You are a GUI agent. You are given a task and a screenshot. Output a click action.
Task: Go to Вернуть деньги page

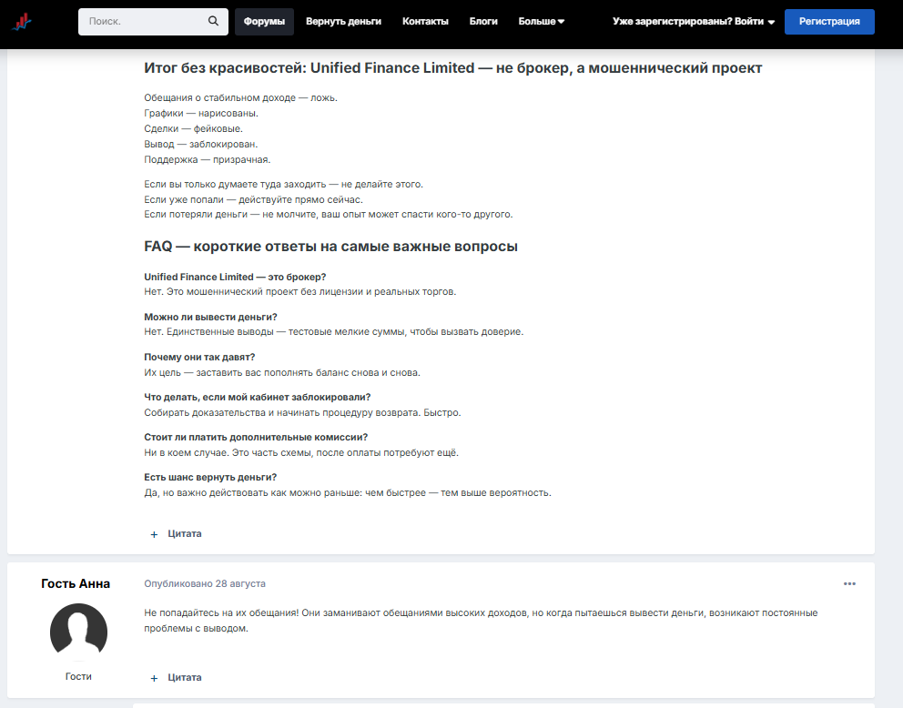tap(343, 21)
